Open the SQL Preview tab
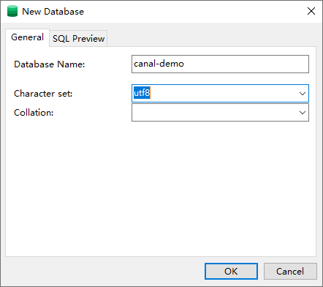This screenshot has height=287, width=323. point(78,39)
